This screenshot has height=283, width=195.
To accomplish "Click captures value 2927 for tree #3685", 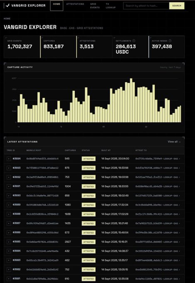I will click(68, 242).
